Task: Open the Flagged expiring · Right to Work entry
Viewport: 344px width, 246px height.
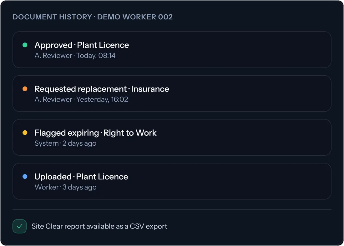Action: coord(172,138)
